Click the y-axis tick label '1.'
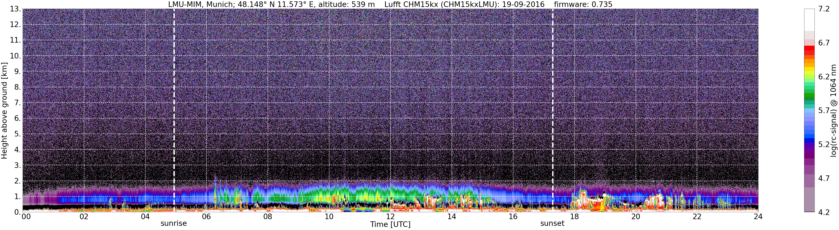 coord(17,197)
